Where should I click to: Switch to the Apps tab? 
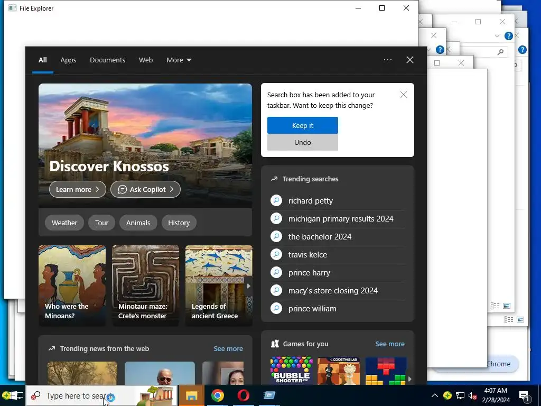click(x=68, y=60)
